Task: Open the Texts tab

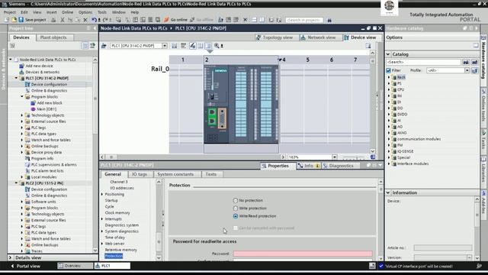Action: pos(210,174)
